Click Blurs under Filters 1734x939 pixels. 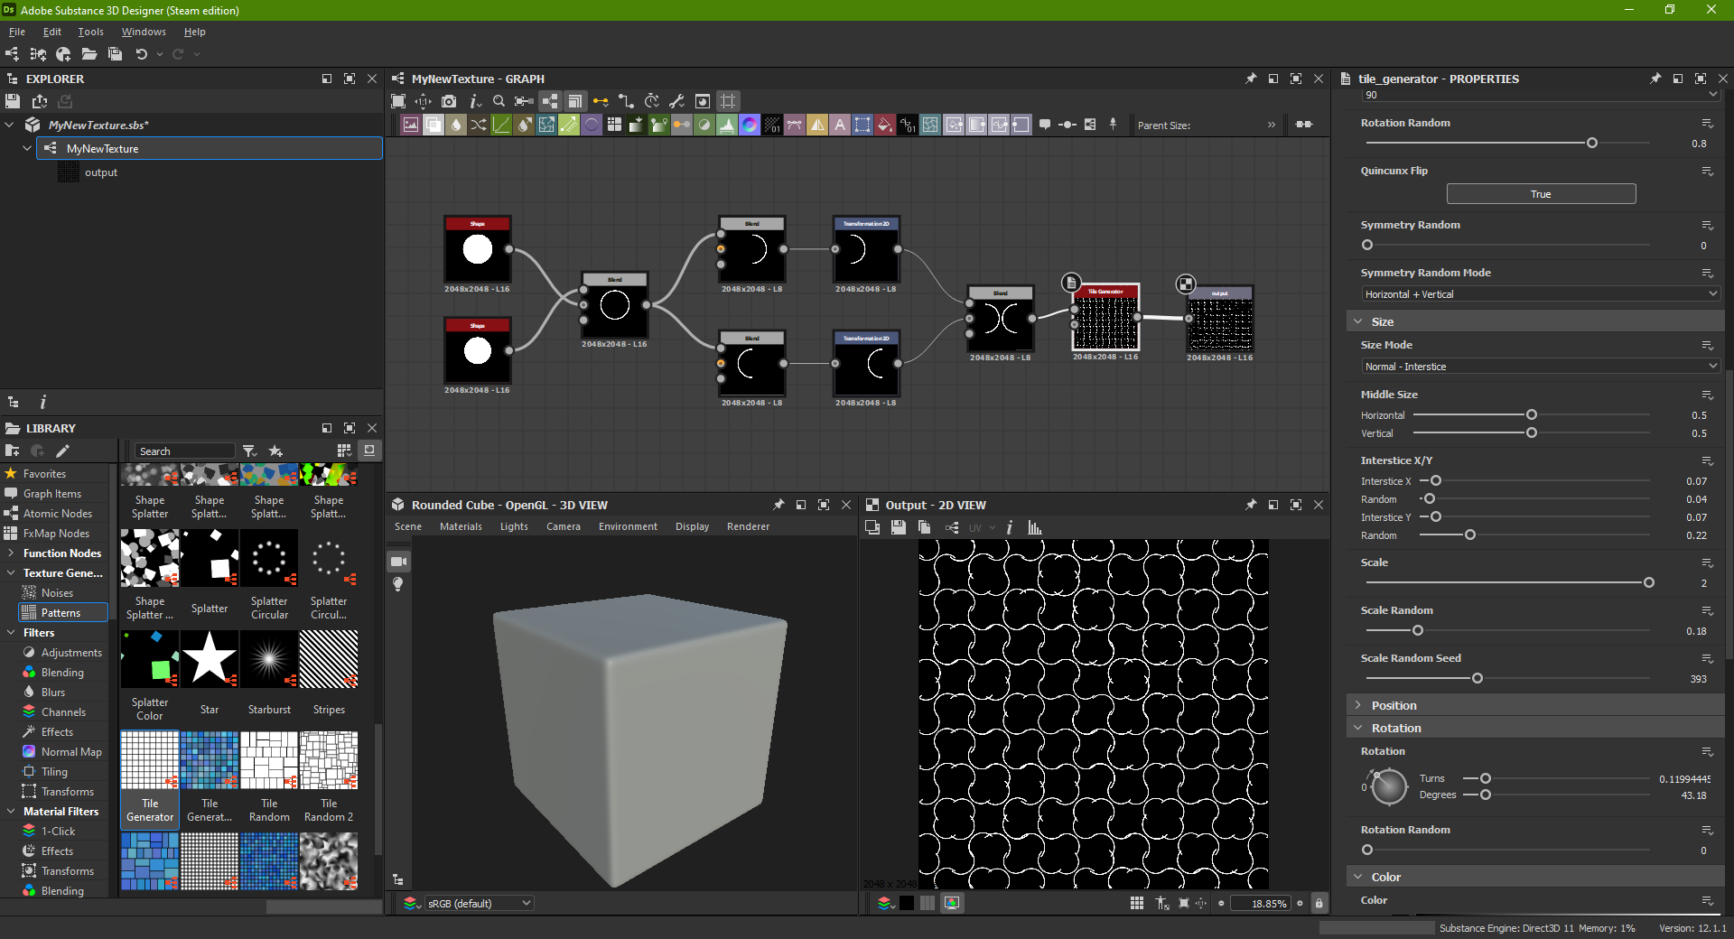pos(53,693)
